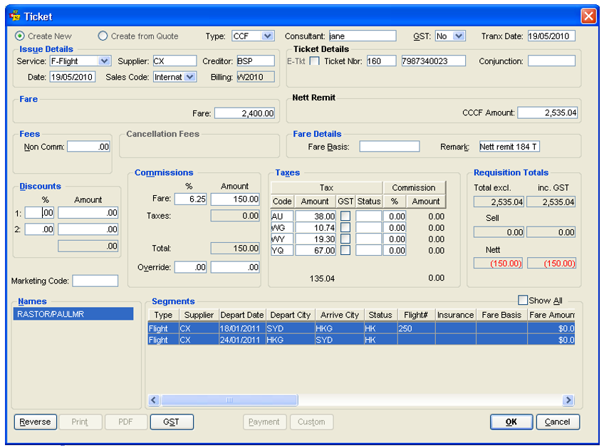The width and height of the screenshot is (604, 448).
Task: Click the Remark field Nett remit 184 T
Action: point(509,147)
